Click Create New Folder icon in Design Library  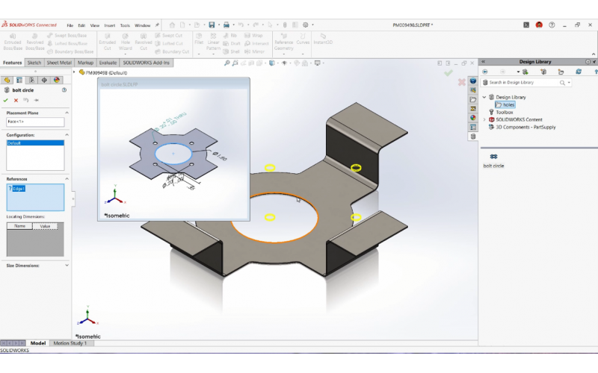coord(561,72)
